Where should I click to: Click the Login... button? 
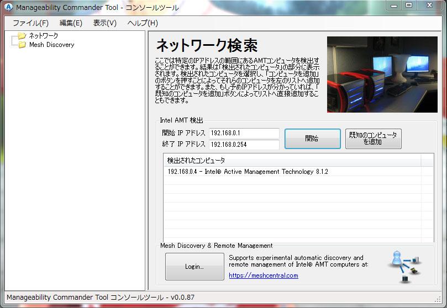[194, 267]
